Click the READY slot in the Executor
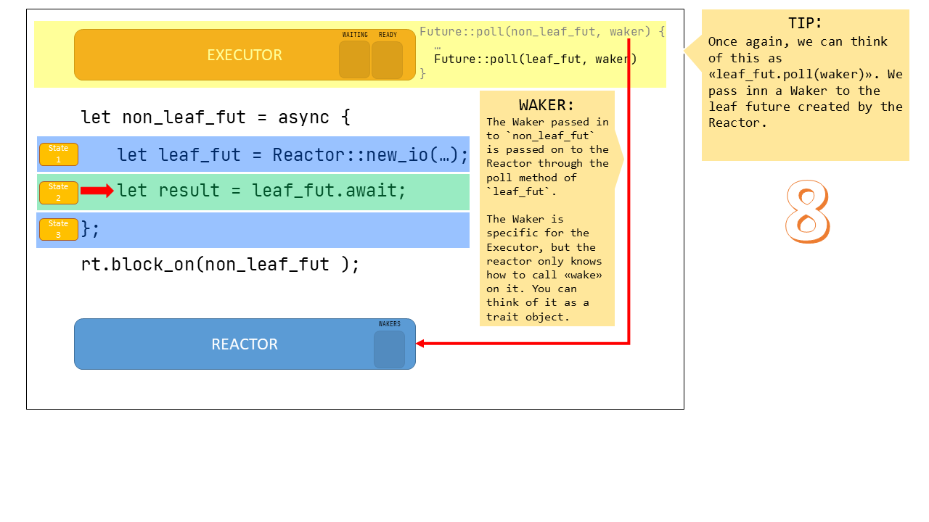 (x=387, y=59)
